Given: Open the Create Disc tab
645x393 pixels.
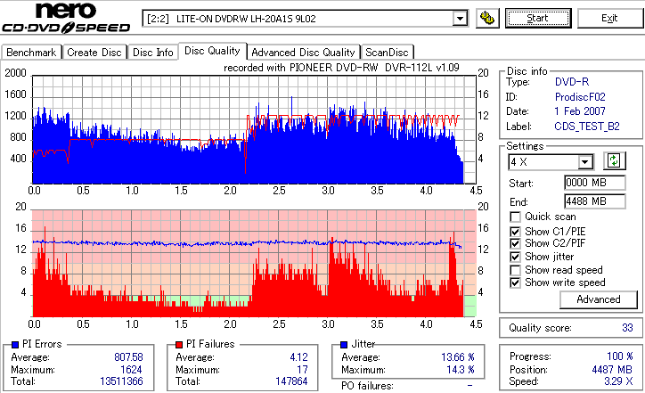Looking at the screenshot, I should [x=94, y=53].
